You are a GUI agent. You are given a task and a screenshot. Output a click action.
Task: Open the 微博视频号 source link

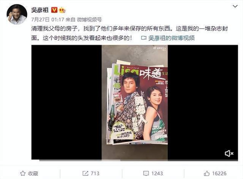90,20
